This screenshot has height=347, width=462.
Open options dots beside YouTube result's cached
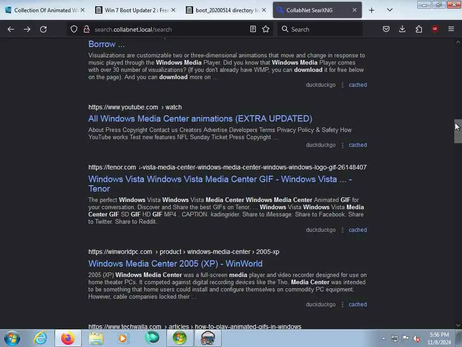342,145
